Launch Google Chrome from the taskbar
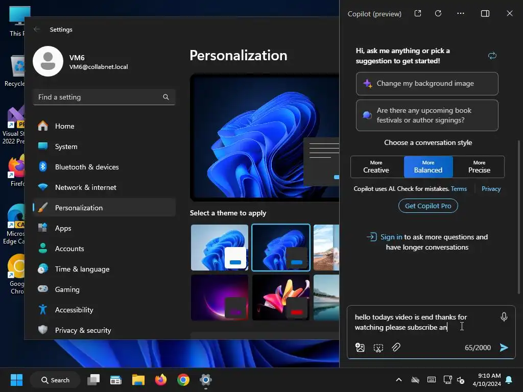The height and width of the screenshot is (392, 523). pos(183,380)
